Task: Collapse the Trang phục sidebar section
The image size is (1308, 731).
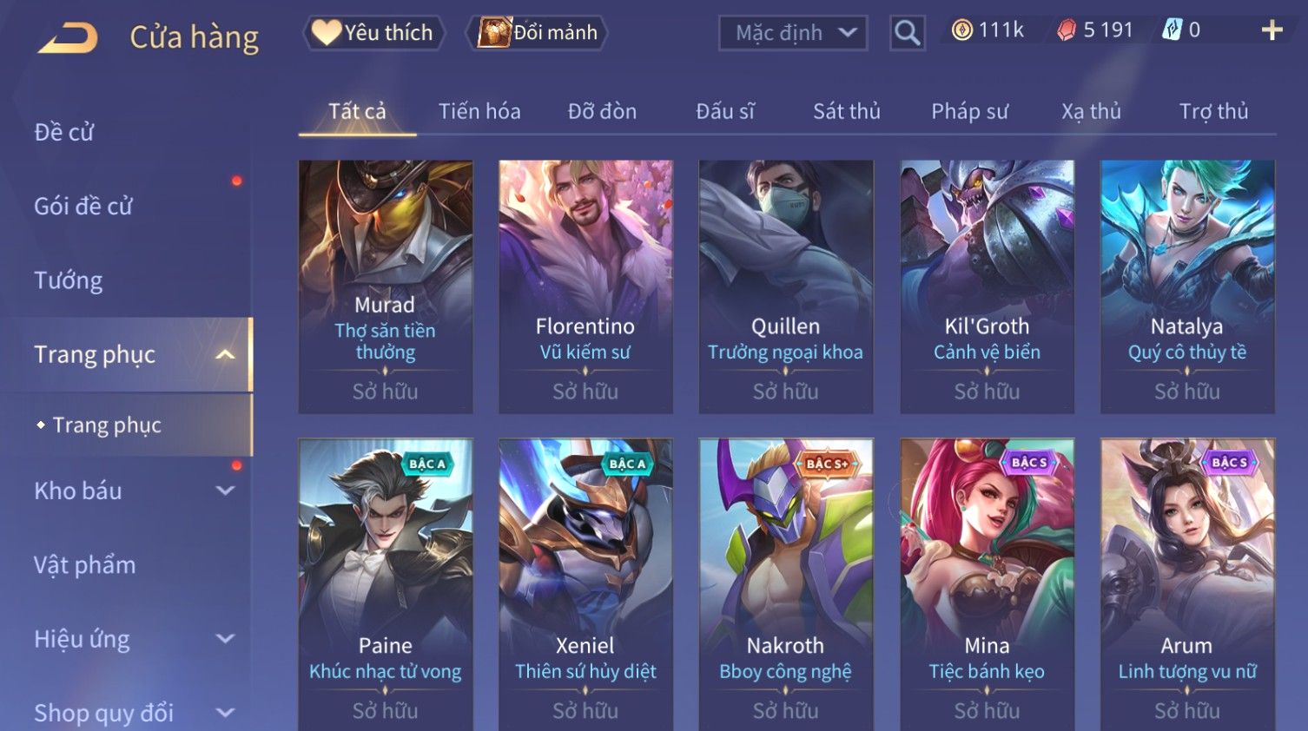Action: (225, 354)
